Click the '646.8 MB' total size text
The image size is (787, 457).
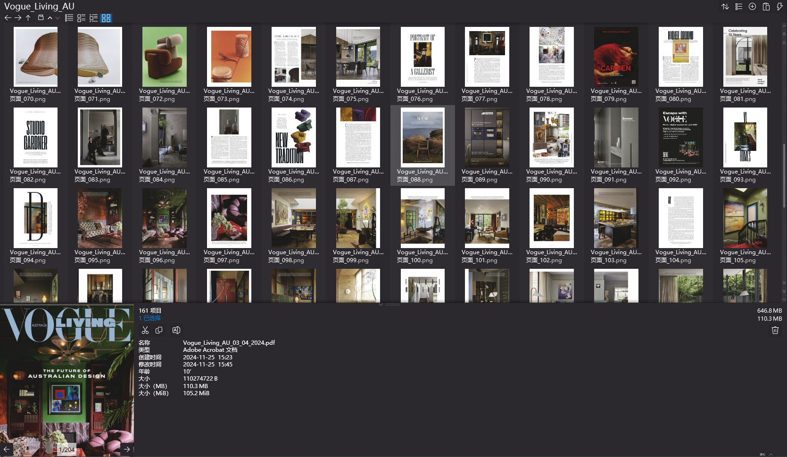click(x=770, y=311)
